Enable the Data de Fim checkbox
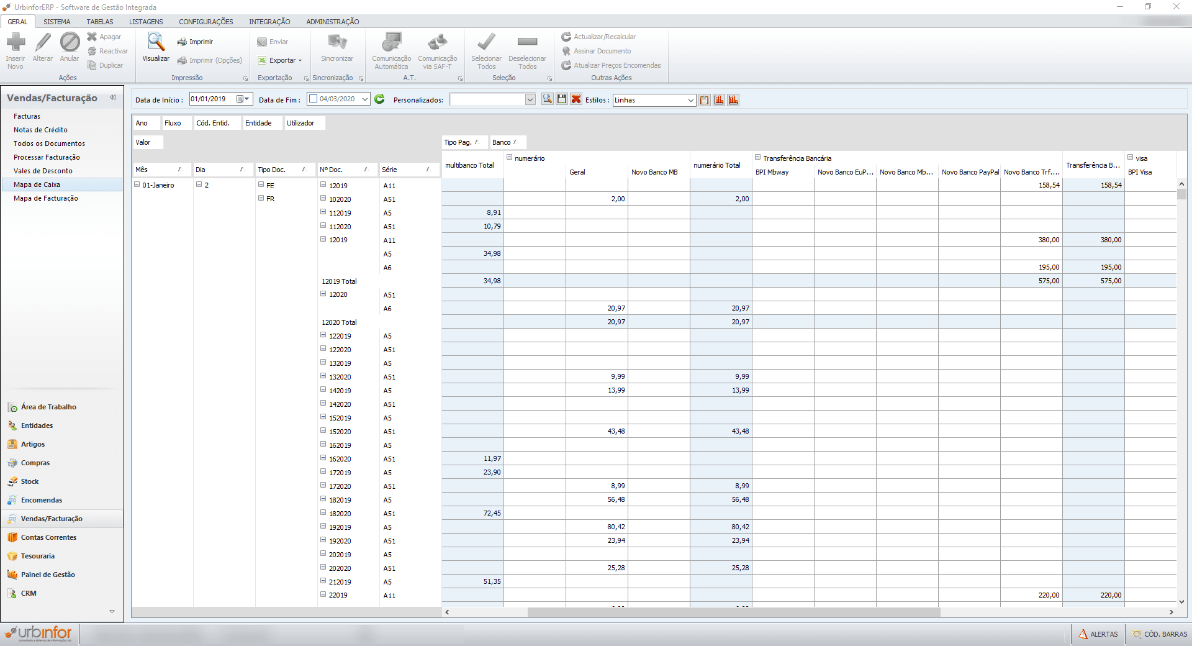The width and height of the screenshot is (1192, 646). (x=314, y=99)
